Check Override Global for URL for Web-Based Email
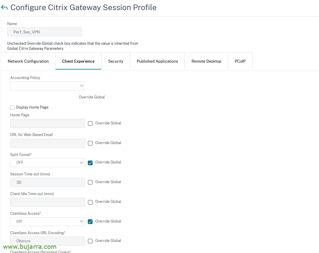Image resolution: width=319 pixels, height=253 pixels. pos(90,143)
